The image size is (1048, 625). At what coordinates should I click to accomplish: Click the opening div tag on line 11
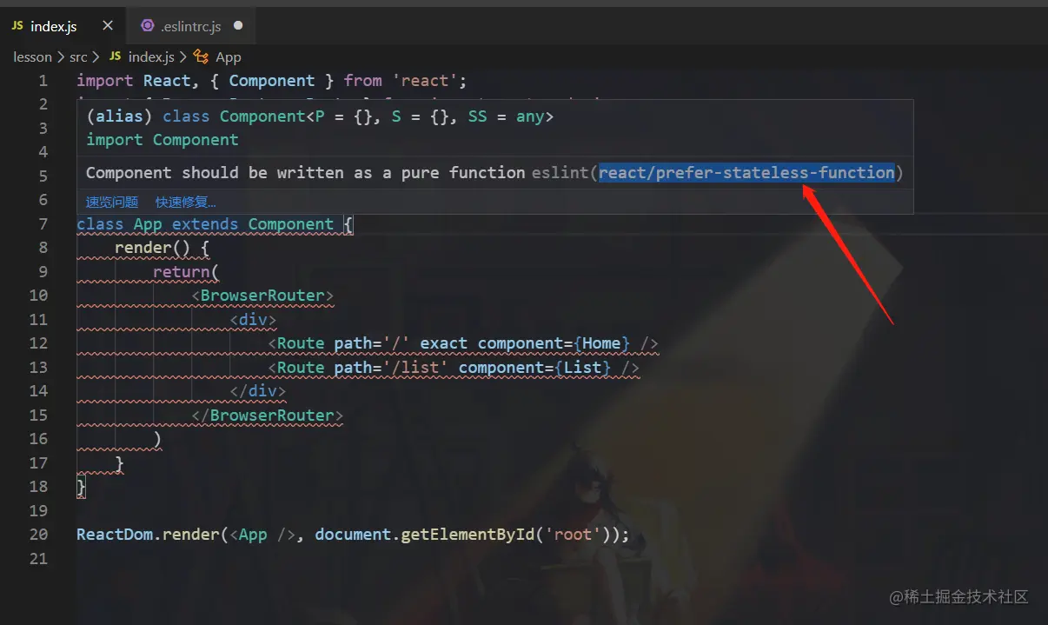[x=253, y=320]
